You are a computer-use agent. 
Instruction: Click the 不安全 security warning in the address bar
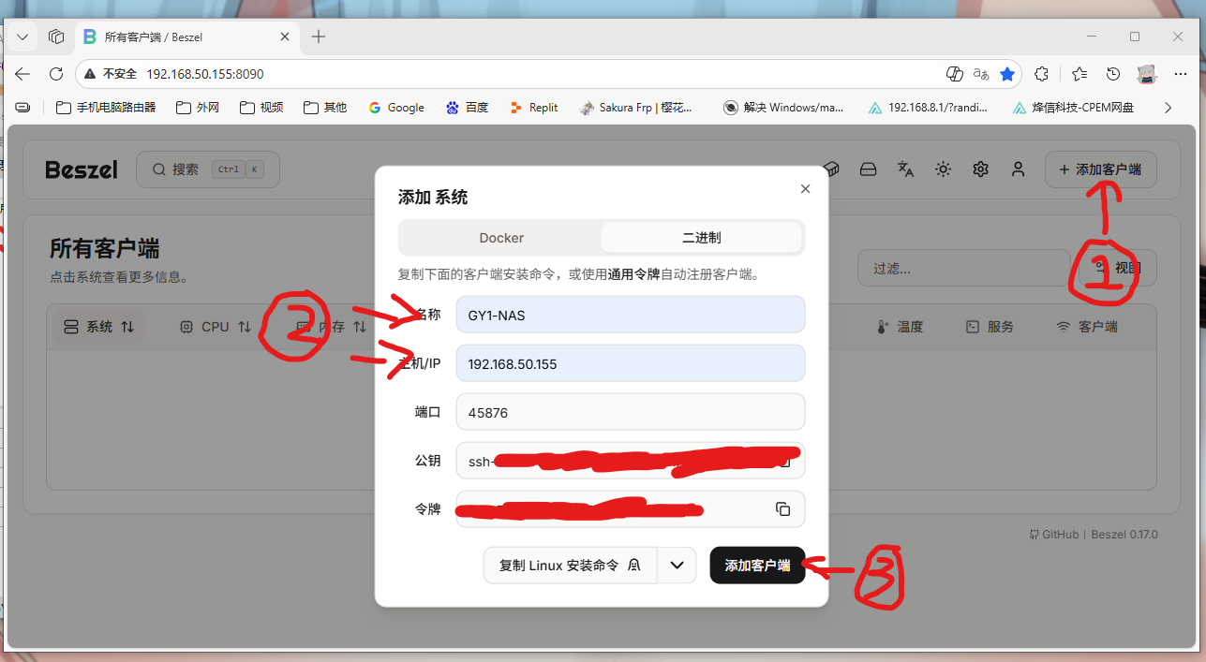tap(112, 73)
